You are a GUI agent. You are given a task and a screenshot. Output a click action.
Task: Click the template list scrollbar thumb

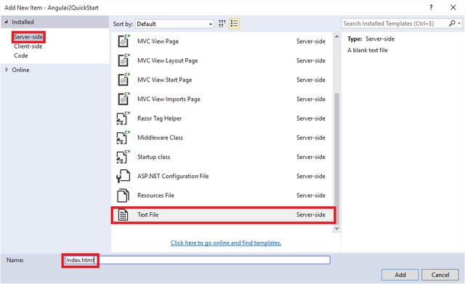click(x=336, y=158)
